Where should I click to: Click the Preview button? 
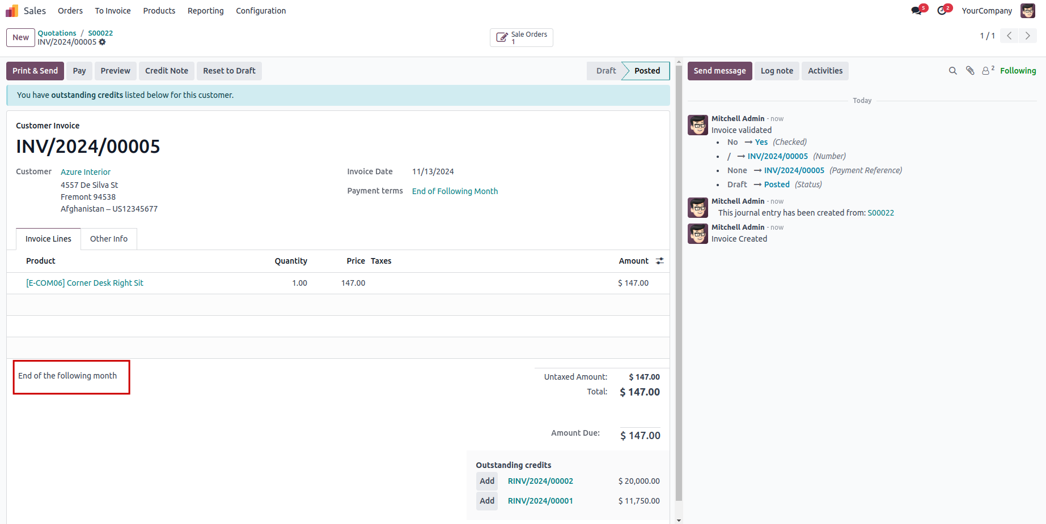(x=116, y=71)
